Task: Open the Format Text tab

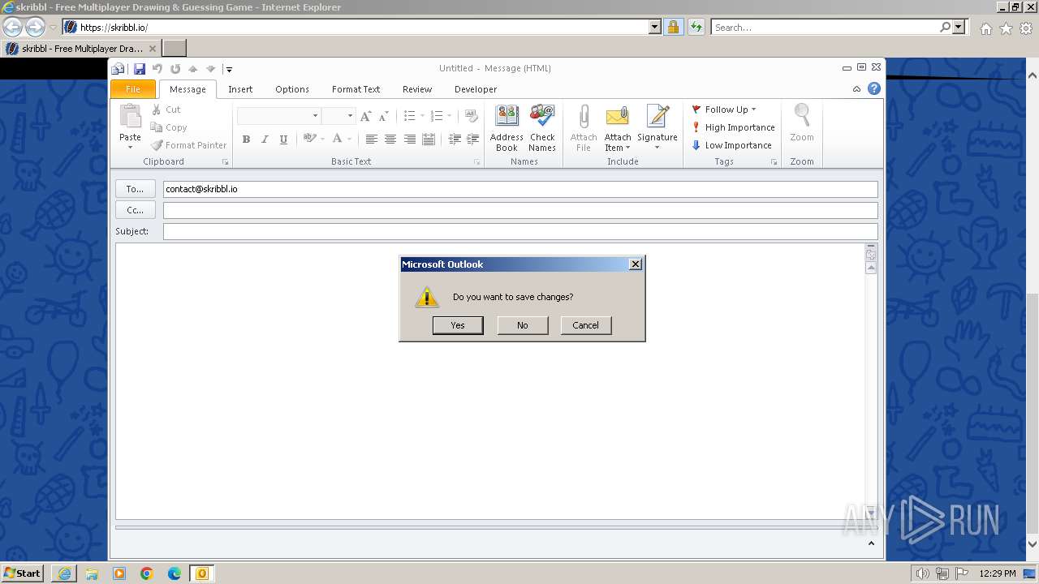Action: pyautogui.click(x=356, y=89)
